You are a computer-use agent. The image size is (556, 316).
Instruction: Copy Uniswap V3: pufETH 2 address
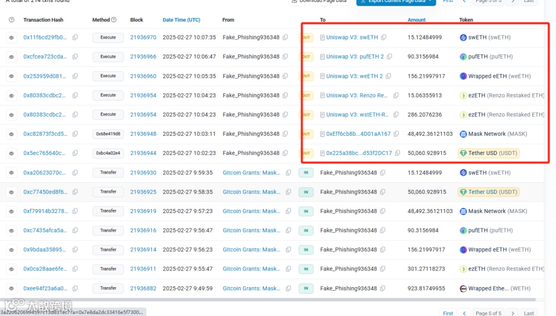point(389,57)
